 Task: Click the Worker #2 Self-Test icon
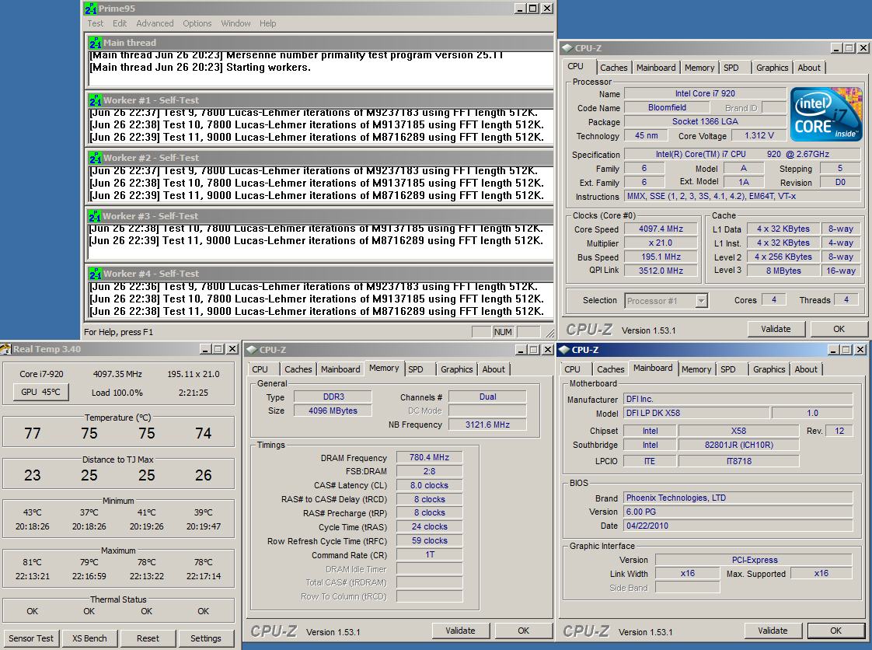pyautogui.click(x=95, y=158)
